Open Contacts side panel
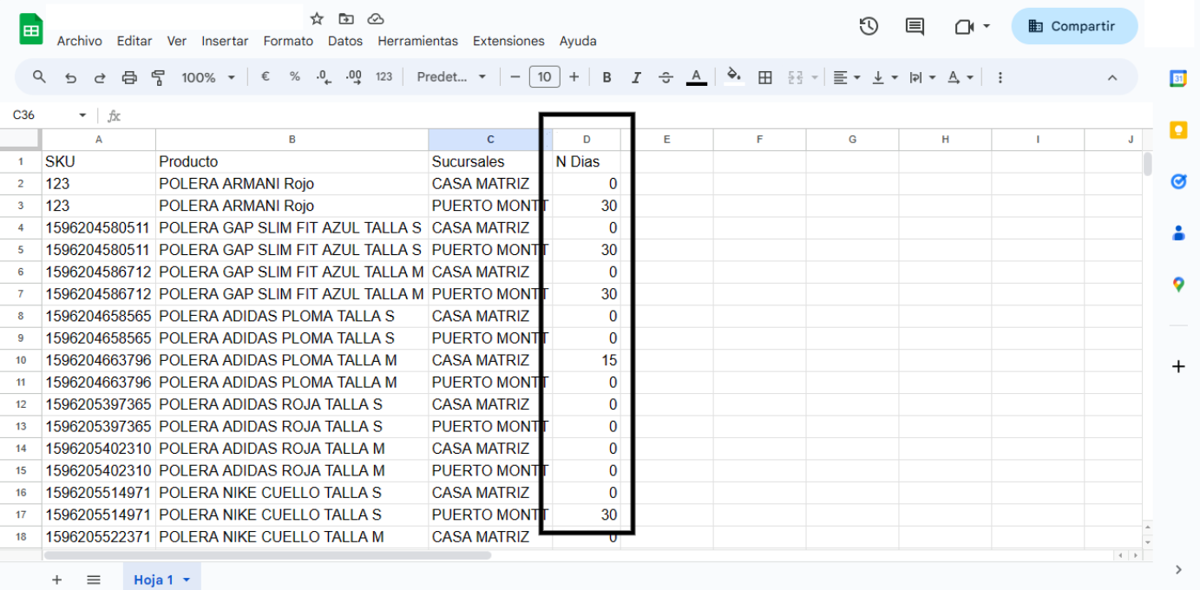The image size is (1200, 590). pyautogui.click(x=1178, y=233)
